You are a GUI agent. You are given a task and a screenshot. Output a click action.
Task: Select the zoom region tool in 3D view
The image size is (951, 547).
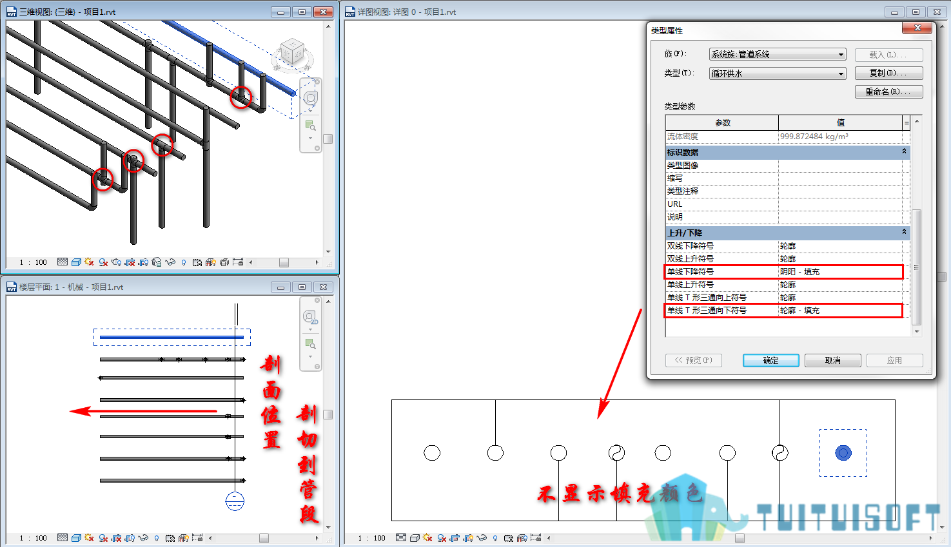pos(310,125)
